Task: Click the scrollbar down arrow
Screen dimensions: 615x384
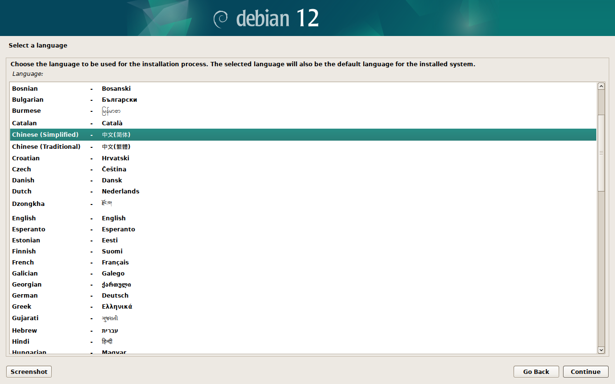Action: 601,350
